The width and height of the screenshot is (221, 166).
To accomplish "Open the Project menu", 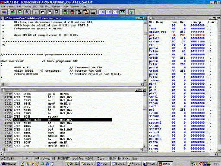I will coord(11,6).
